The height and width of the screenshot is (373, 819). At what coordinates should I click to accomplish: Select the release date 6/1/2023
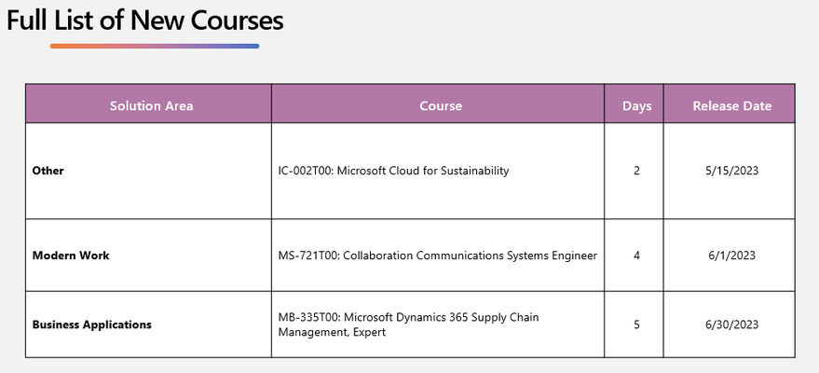tap(731, 256)
